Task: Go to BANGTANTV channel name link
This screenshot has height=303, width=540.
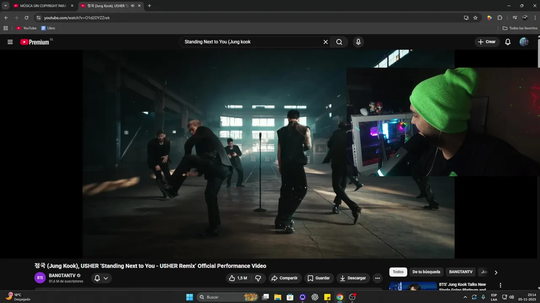Action: click(x=62, y=276)
